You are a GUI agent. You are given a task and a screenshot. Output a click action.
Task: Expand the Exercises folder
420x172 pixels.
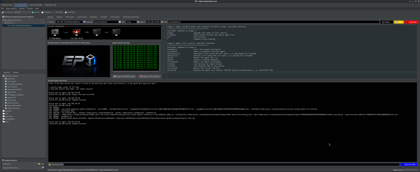(x=7, y=116)
